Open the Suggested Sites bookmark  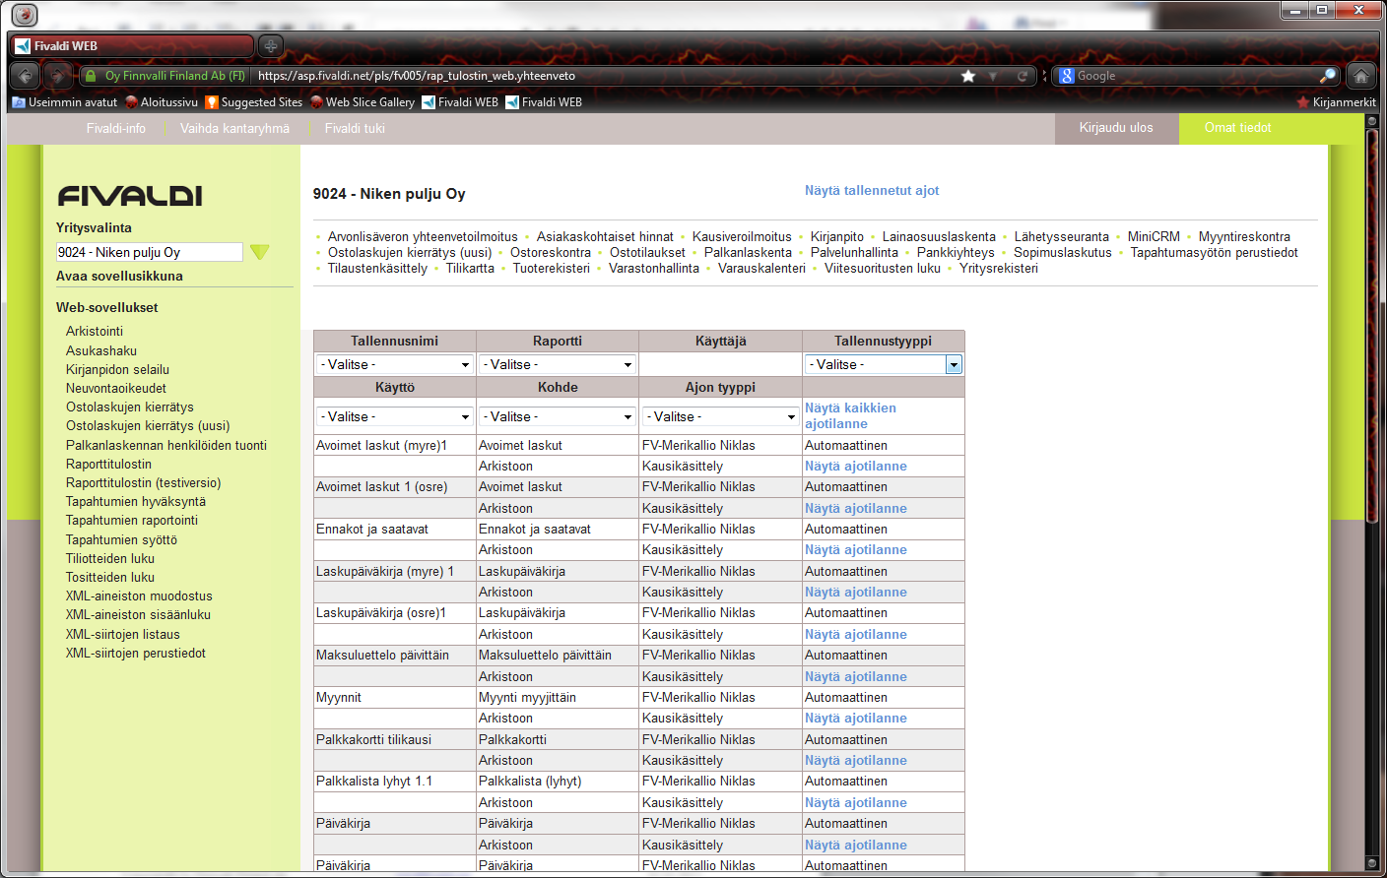pyautogui.click(x=253, y=102)
